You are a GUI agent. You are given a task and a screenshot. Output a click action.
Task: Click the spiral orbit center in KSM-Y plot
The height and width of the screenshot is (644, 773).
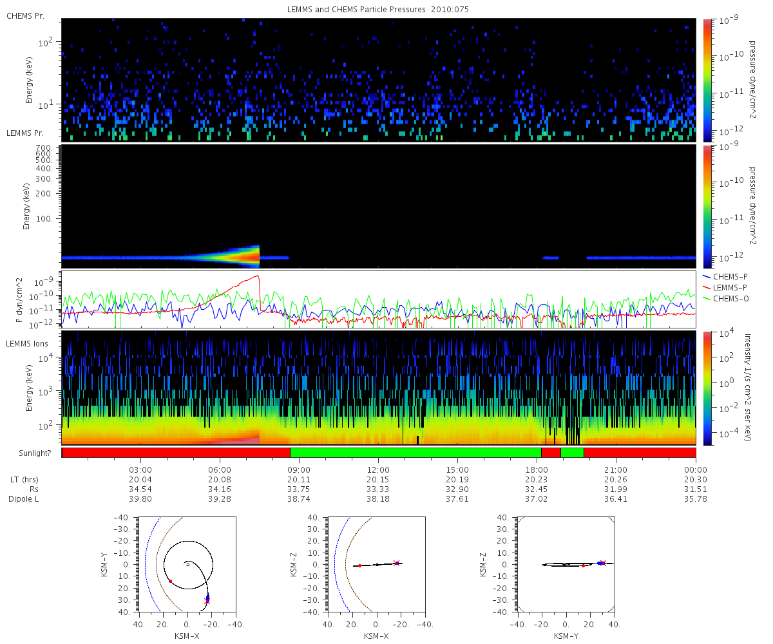pyautogui.click(x=187, y=564)
